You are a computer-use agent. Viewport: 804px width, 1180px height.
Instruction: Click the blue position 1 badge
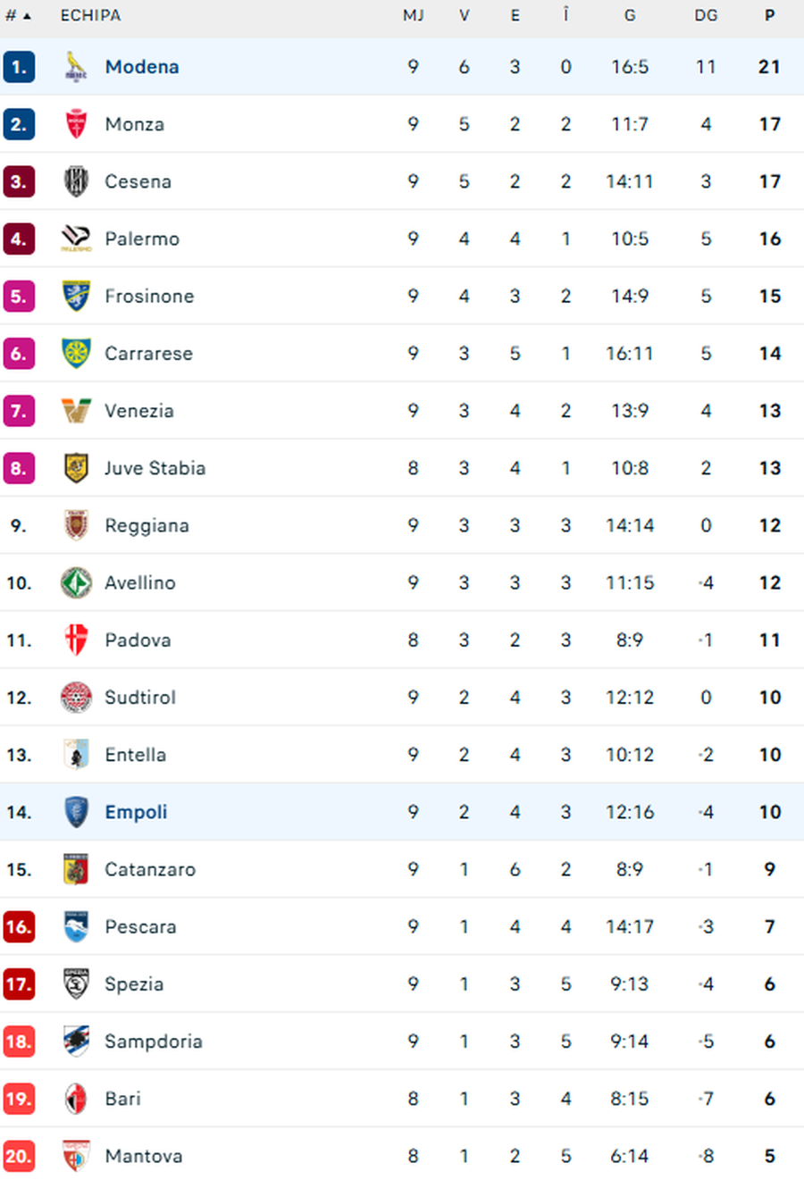point(19,67)
